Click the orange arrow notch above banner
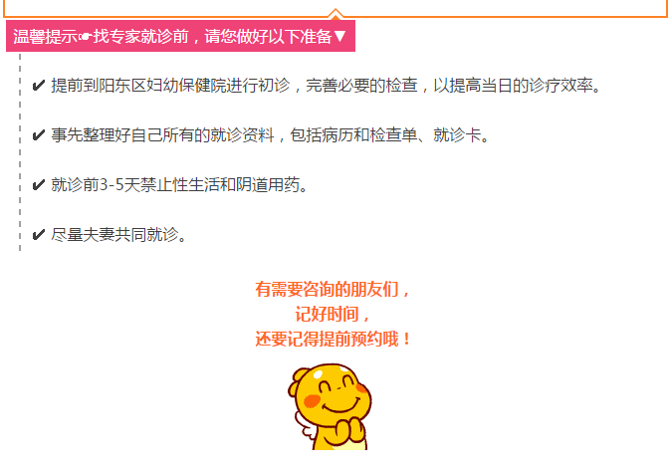Screen dimensions: 671x472 point(335,13)
